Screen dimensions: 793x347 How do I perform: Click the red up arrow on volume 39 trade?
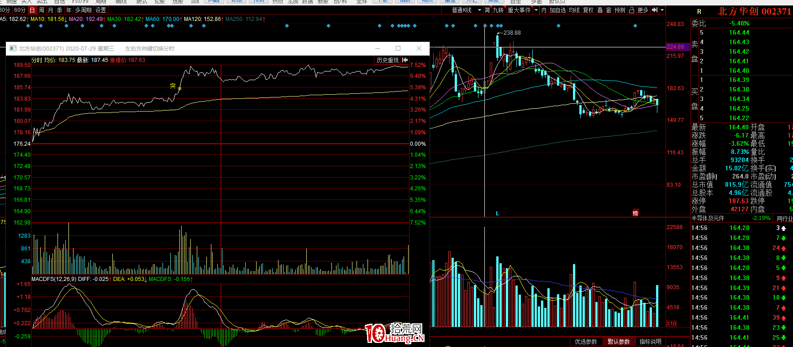(783, 318)
